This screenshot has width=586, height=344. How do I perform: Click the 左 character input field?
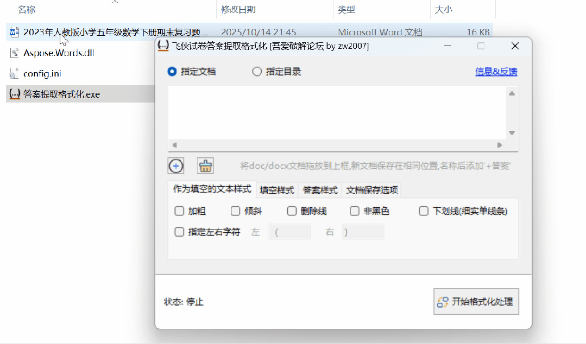[x=289, y=232]
